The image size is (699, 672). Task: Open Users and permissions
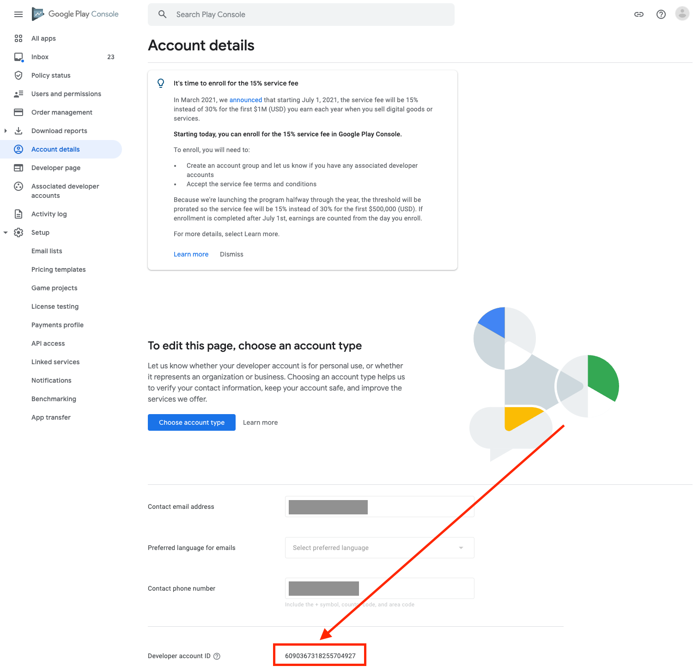point(66,94)
